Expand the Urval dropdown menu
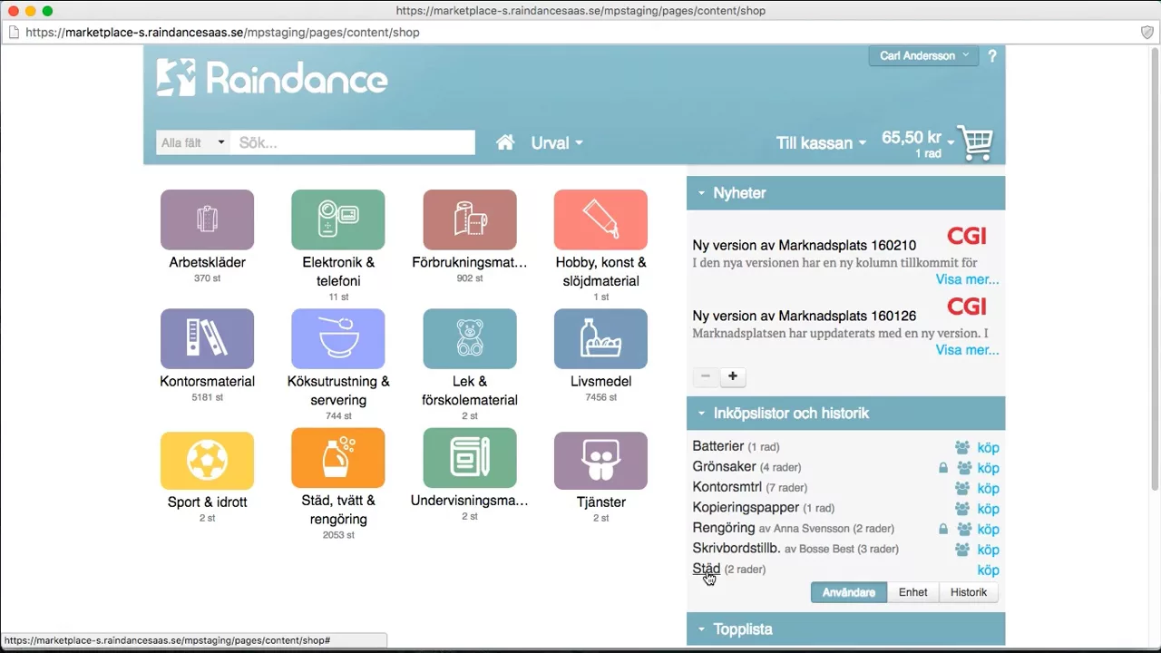This screenshot has height=653, width=1161. (556, 143)
